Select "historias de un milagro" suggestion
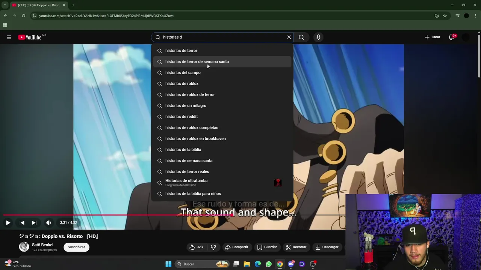This screenshot has height=270, width=481. coord(222,105)
